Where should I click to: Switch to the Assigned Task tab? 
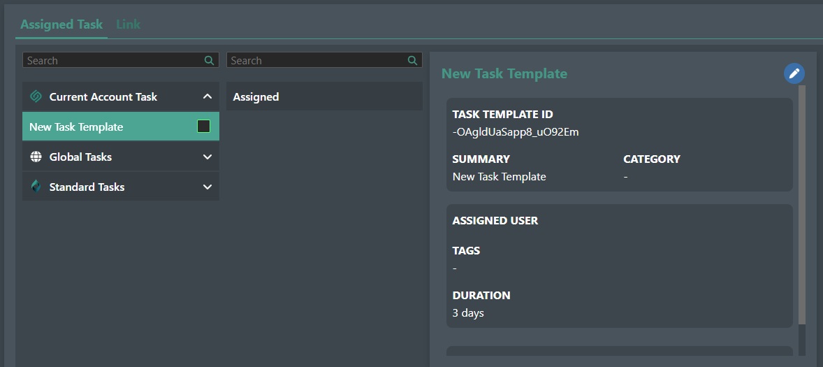pos(61,24)
